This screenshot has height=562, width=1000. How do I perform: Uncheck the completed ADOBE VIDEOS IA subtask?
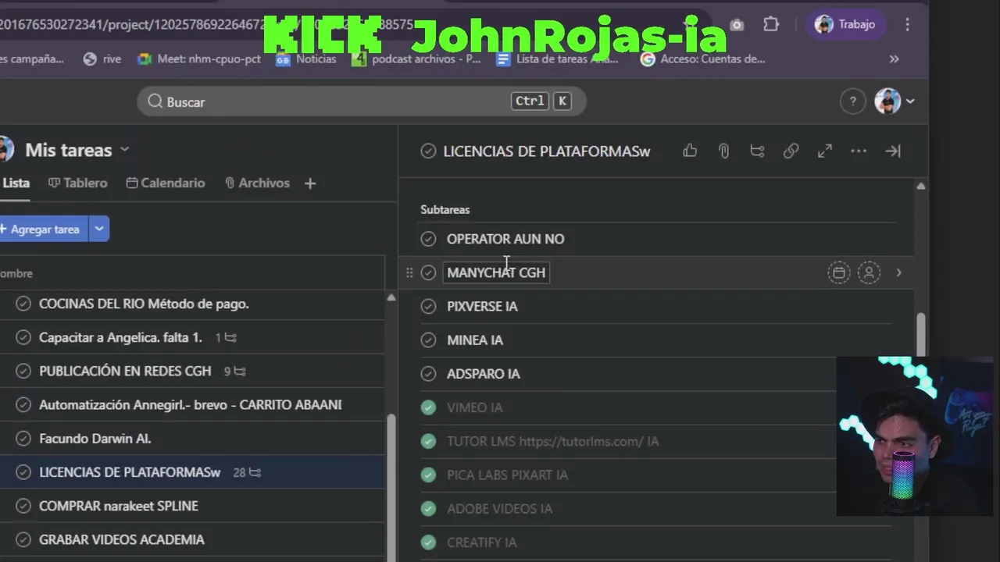click(428, 508)
